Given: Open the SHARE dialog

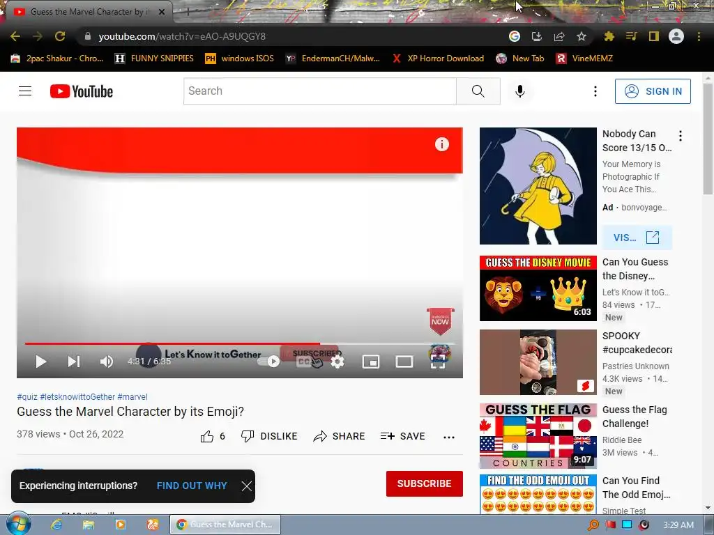Looking at the screenshot, I should coord(340,436).
